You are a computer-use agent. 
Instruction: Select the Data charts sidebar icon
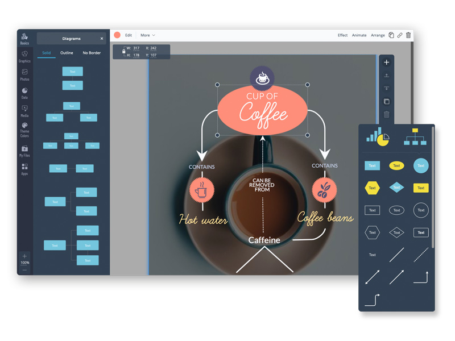[x=24, y=92]
